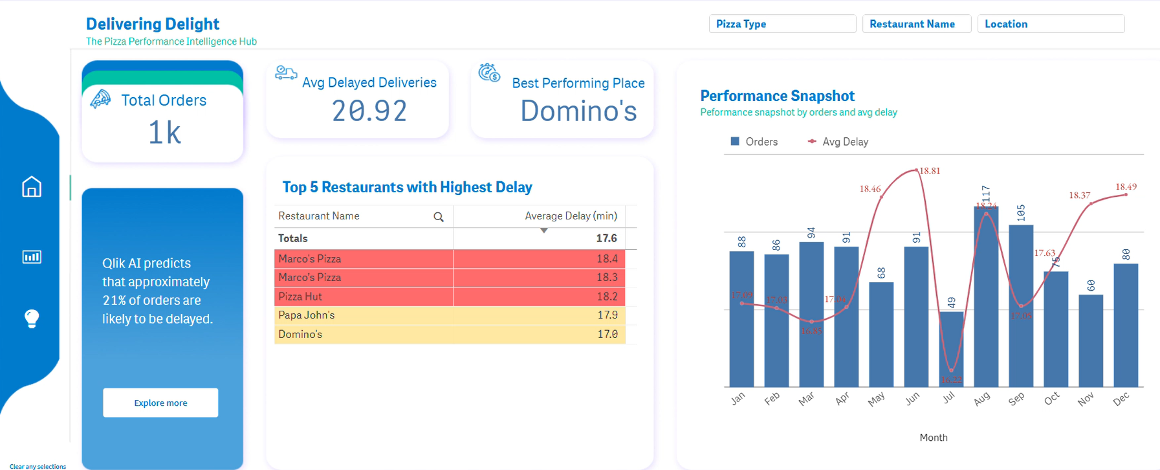Screen dimensions: 1160x470
Task: Select the Marco's Pizza row with 18.3
Action: 450,278
